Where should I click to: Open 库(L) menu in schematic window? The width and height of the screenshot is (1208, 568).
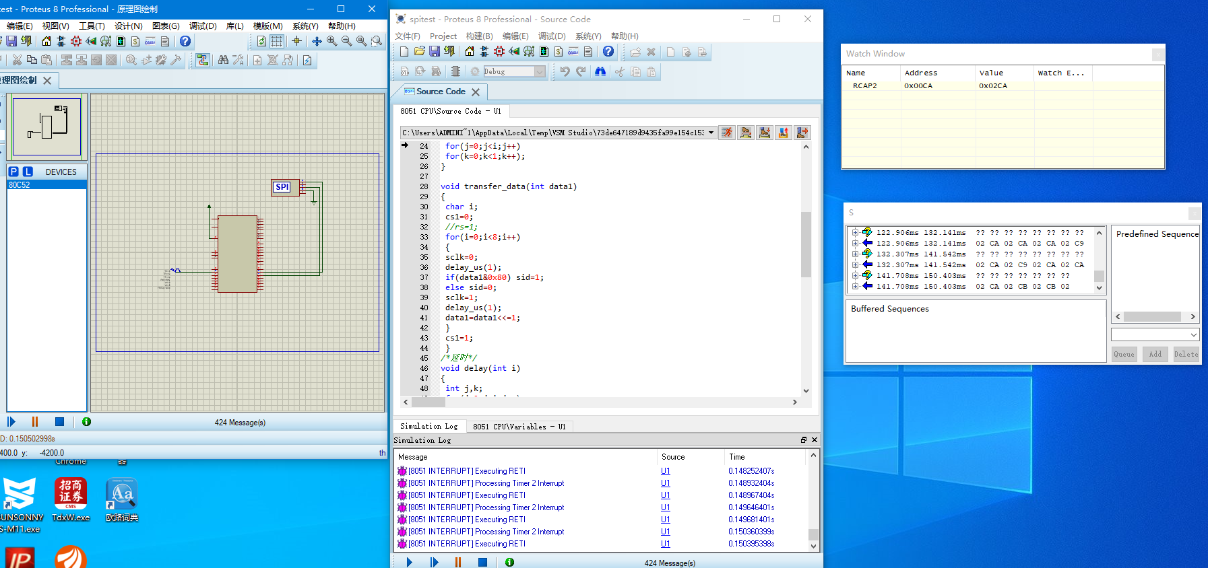tap(235, 26)
